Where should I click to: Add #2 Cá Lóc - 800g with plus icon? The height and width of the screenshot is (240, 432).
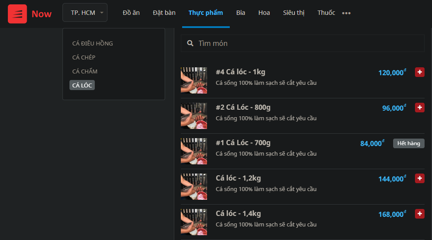point(420,107)
